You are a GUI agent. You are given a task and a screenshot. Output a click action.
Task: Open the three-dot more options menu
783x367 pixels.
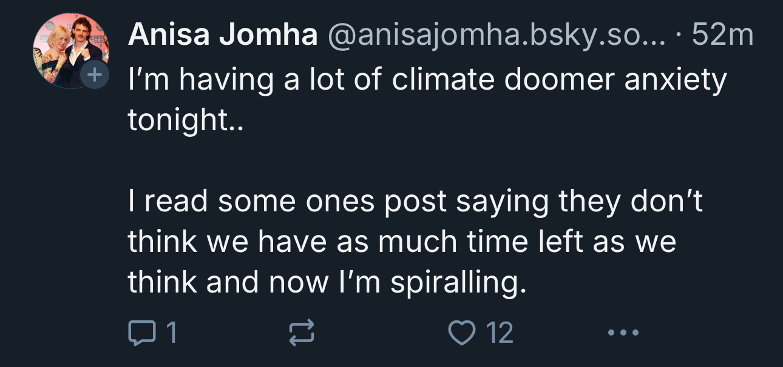click(x=623, y=332)
